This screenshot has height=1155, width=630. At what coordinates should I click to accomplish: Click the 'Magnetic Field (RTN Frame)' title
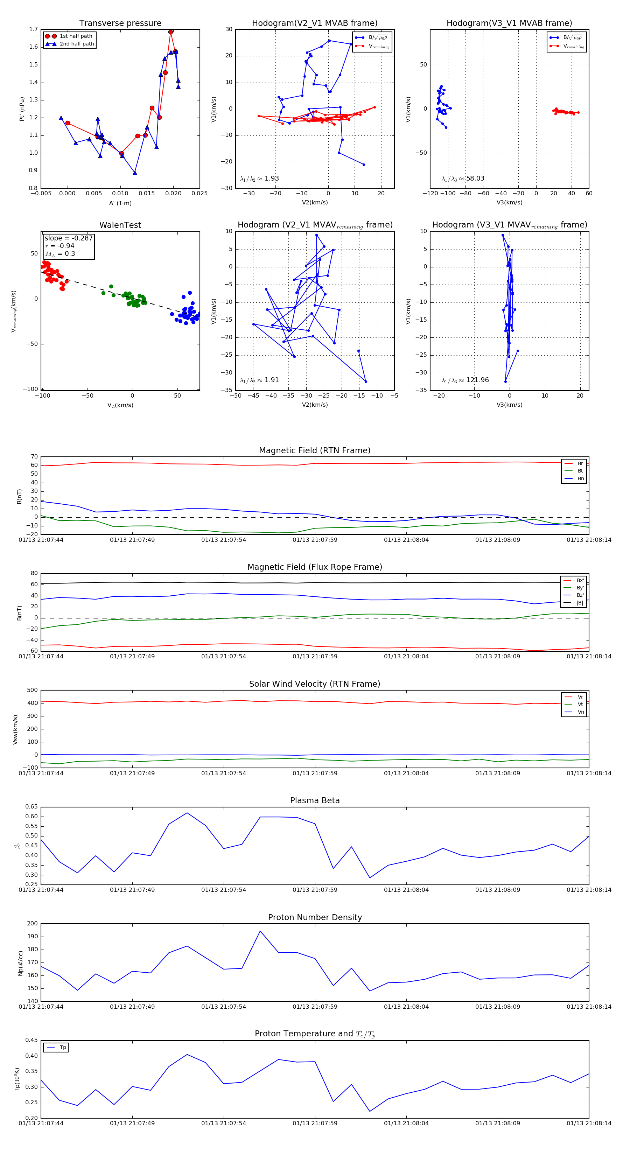tap(315, 450)
